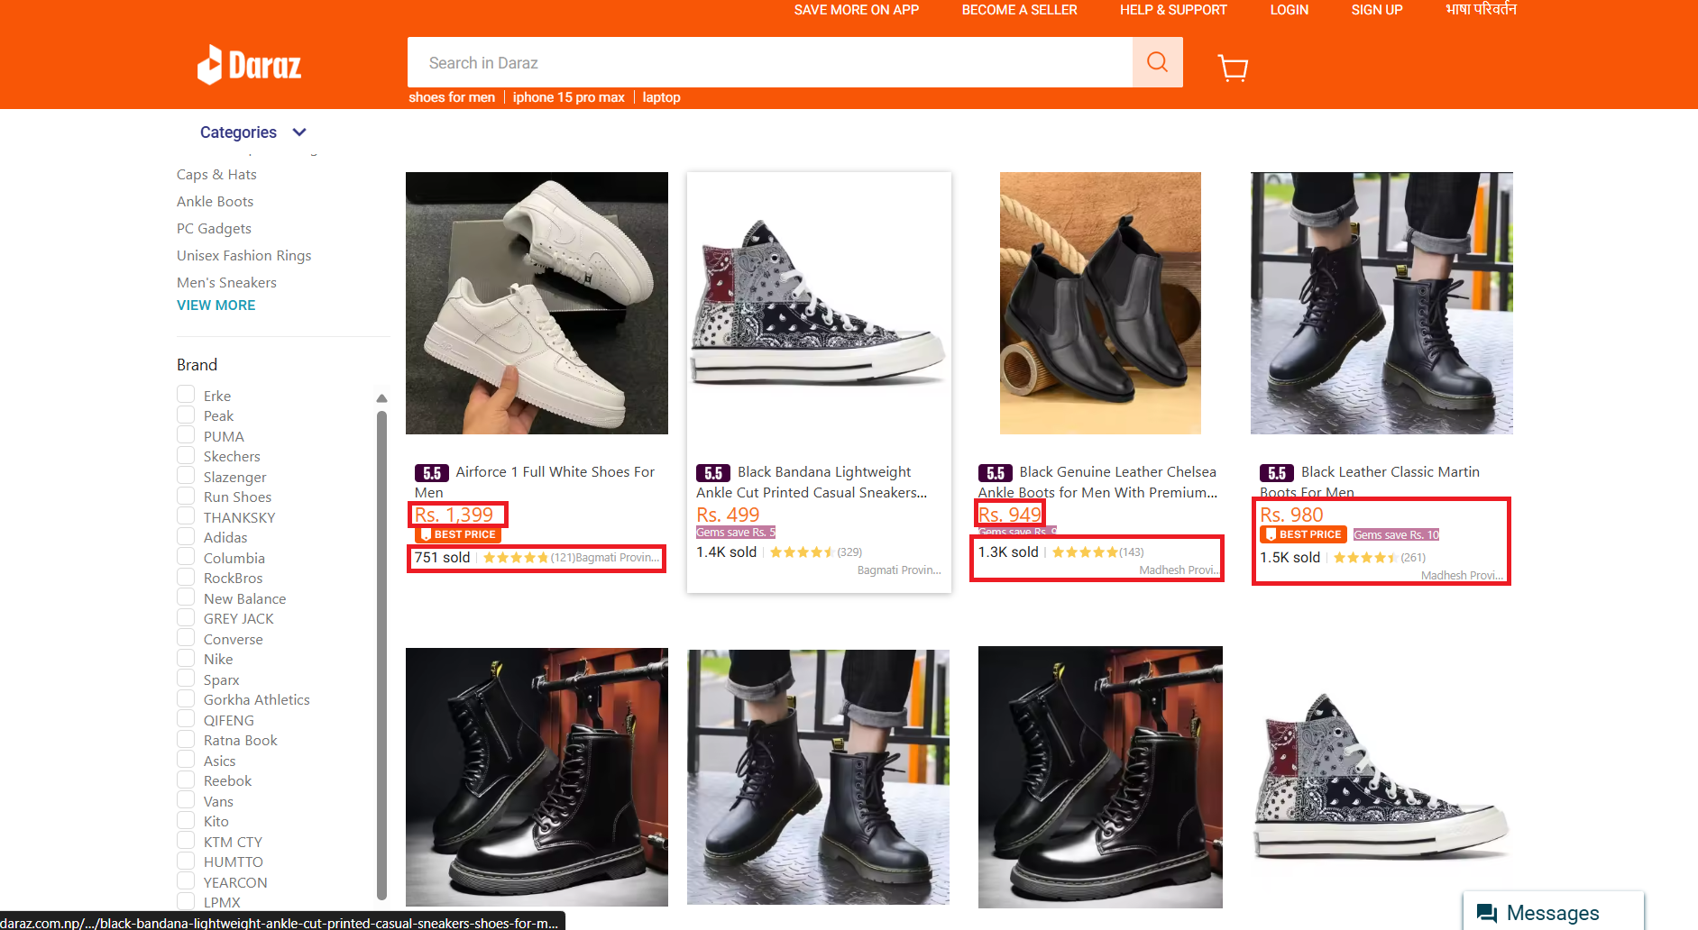Check the Converse brand checkbox
The width and height of the screenshot is (1698, 930).
[186, 638]
